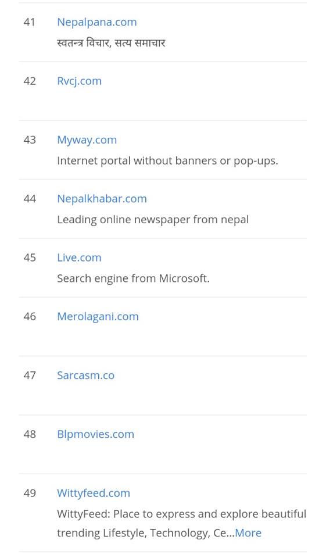Open the Nepalpana.com link
This screenshot has width=326, height=558.
click(97, 23)
